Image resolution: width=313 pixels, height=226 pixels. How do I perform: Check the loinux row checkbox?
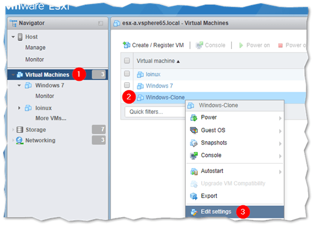coord(127,74)
